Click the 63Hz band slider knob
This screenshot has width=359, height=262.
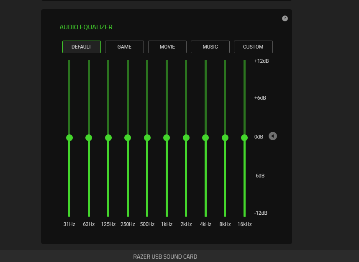tap(89, 138)
